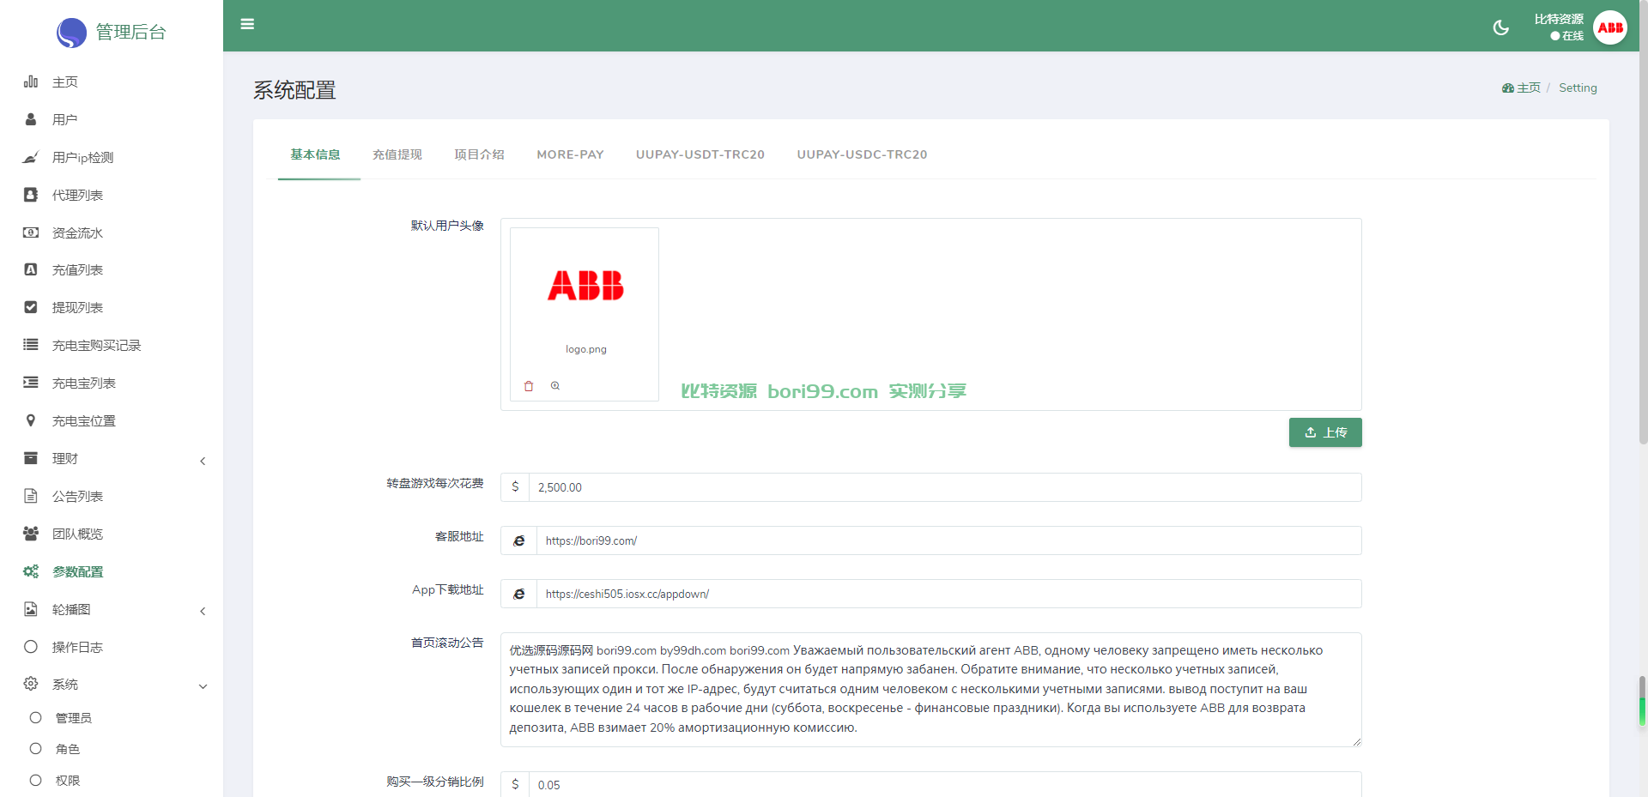The height and width of the screenshot is (797, 1648).
Task: Focus the 客服地址 URL field
Action: tap(948, 540)
